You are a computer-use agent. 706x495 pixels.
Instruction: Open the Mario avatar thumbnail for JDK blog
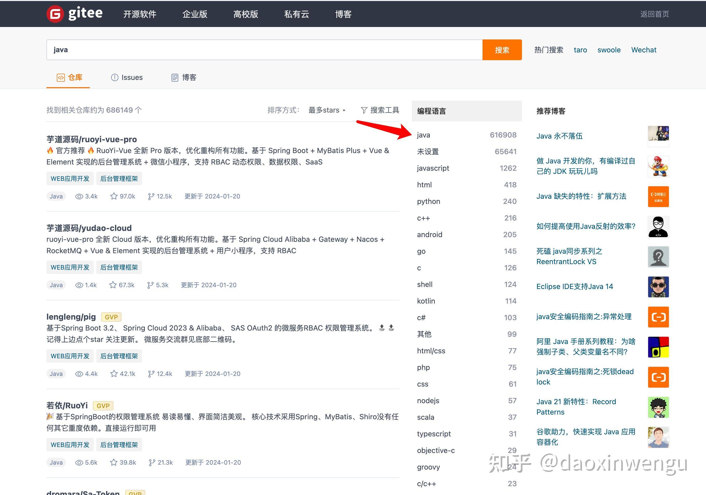point(658,166)
